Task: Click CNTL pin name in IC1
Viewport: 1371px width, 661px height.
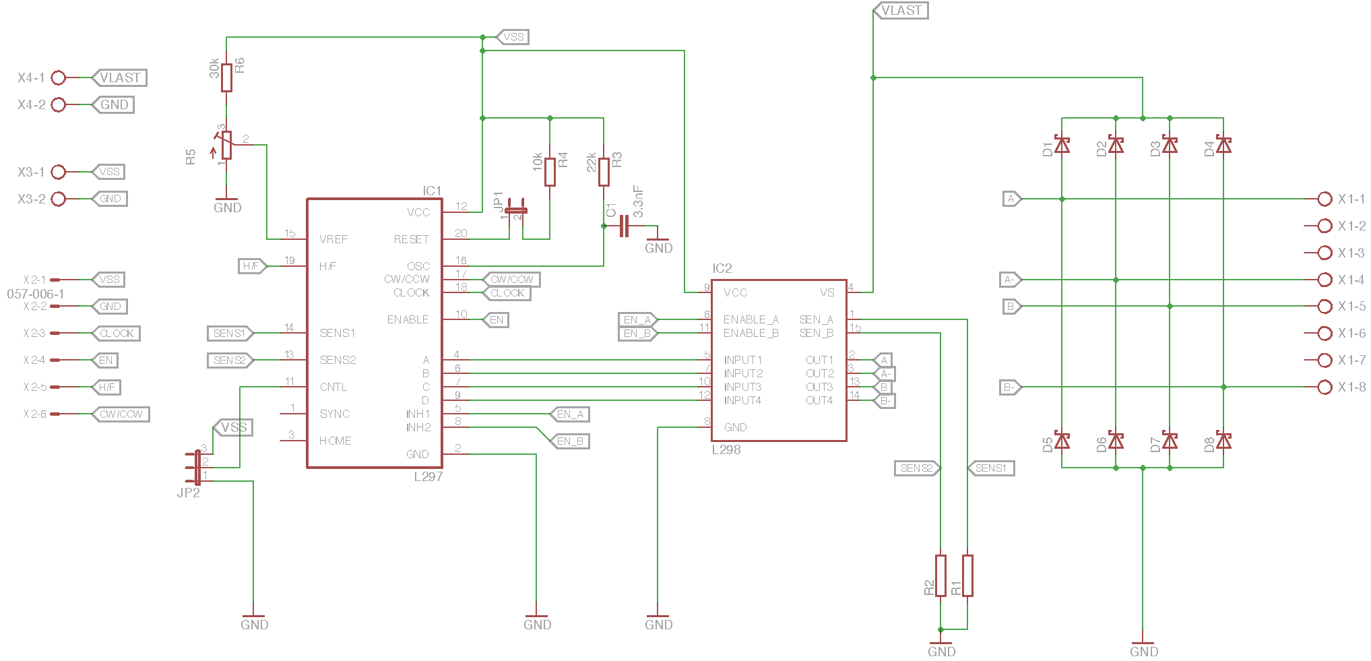Action: click(x=333, y=387)
